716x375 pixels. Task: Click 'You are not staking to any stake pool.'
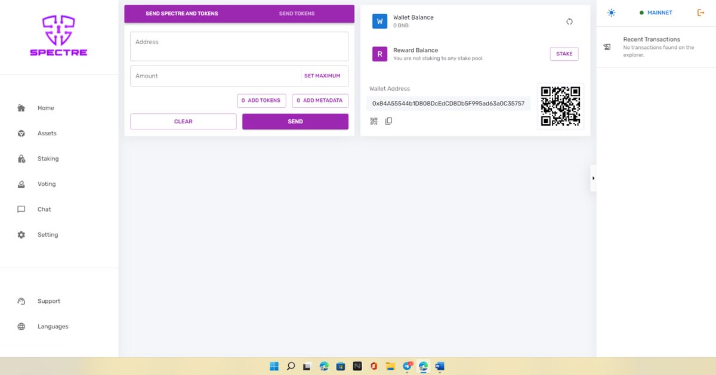click(438, 58)
